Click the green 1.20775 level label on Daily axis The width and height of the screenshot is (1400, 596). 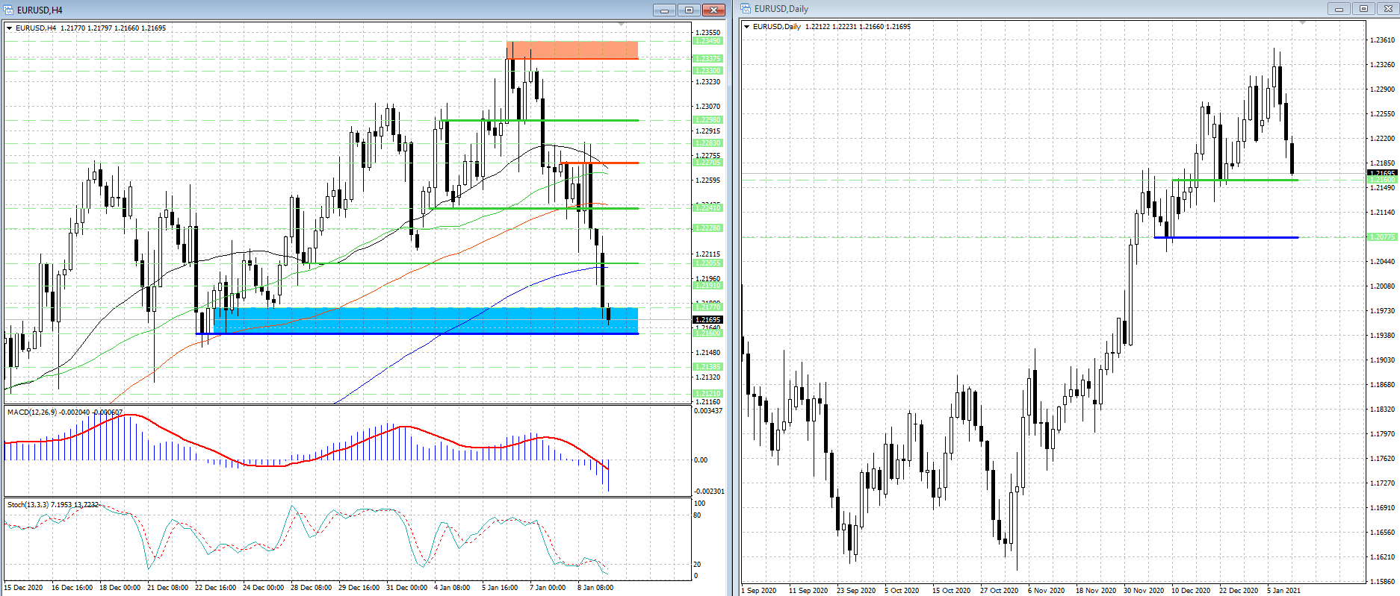[x=1382, y=237]
